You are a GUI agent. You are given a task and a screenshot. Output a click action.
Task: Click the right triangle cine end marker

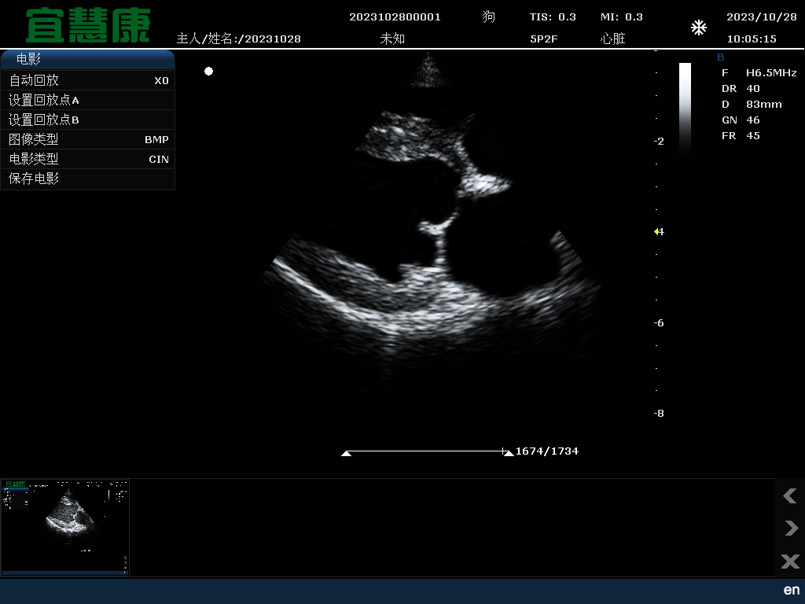coord(508,453)
